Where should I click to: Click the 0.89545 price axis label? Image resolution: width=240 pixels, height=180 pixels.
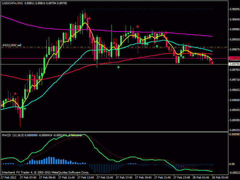pos(235,110)
